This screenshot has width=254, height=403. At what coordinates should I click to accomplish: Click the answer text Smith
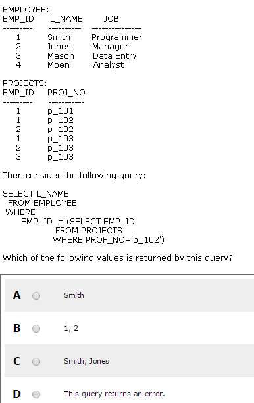74,295
